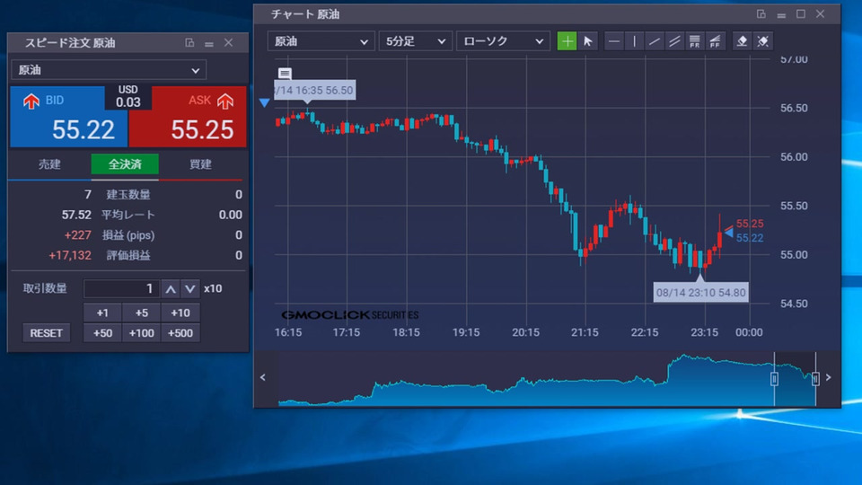The height and width of the screenshot is (485, 862).
Task: Choose the vertical line drawing tool
Action: [x=634, y=41]
